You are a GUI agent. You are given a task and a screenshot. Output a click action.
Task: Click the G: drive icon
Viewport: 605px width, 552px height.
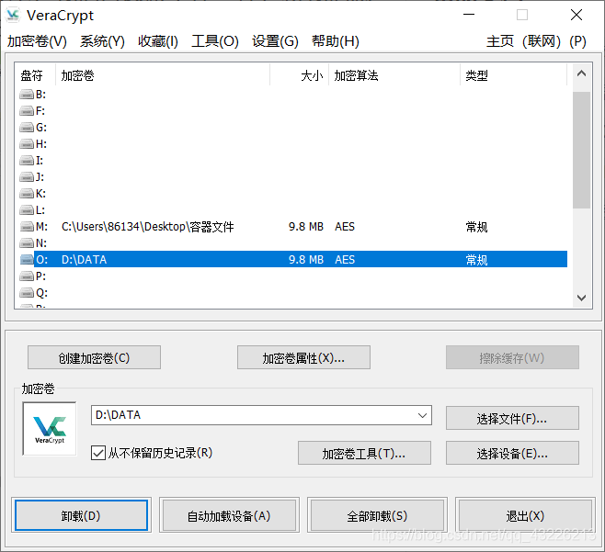(27, 127)
